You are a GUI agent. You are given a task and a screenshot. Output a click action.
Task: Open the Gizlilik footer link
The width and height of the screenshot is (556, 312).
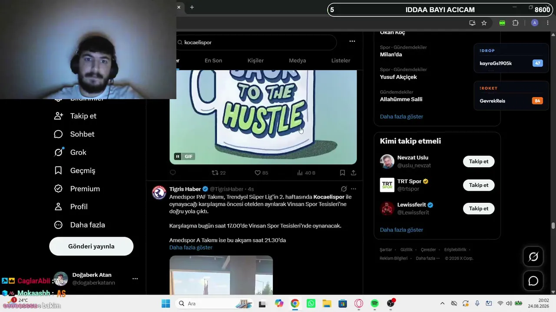click(x=407, y=250)
